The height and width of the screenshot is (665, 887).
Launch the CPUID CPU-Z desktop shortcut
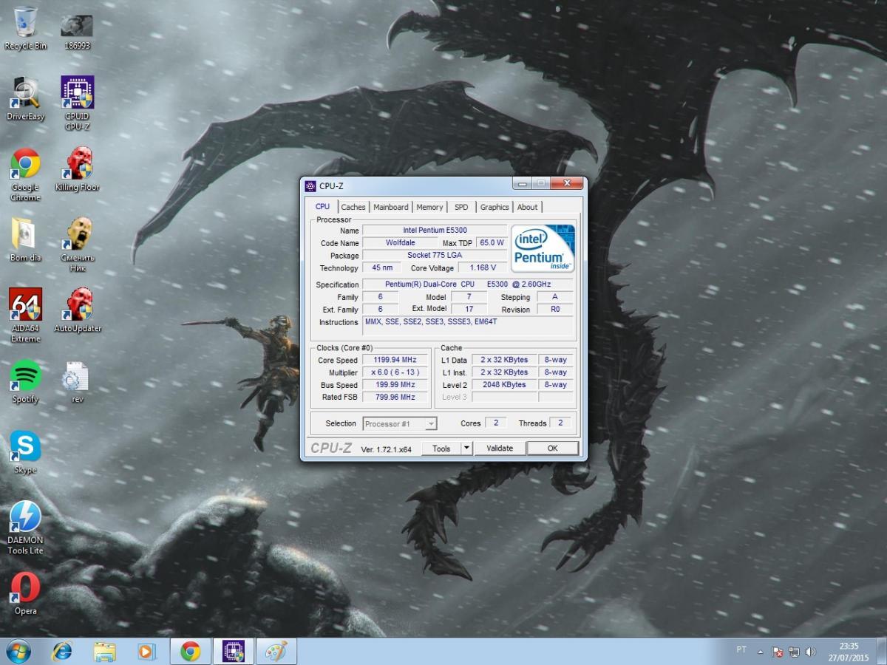[77, 103]
